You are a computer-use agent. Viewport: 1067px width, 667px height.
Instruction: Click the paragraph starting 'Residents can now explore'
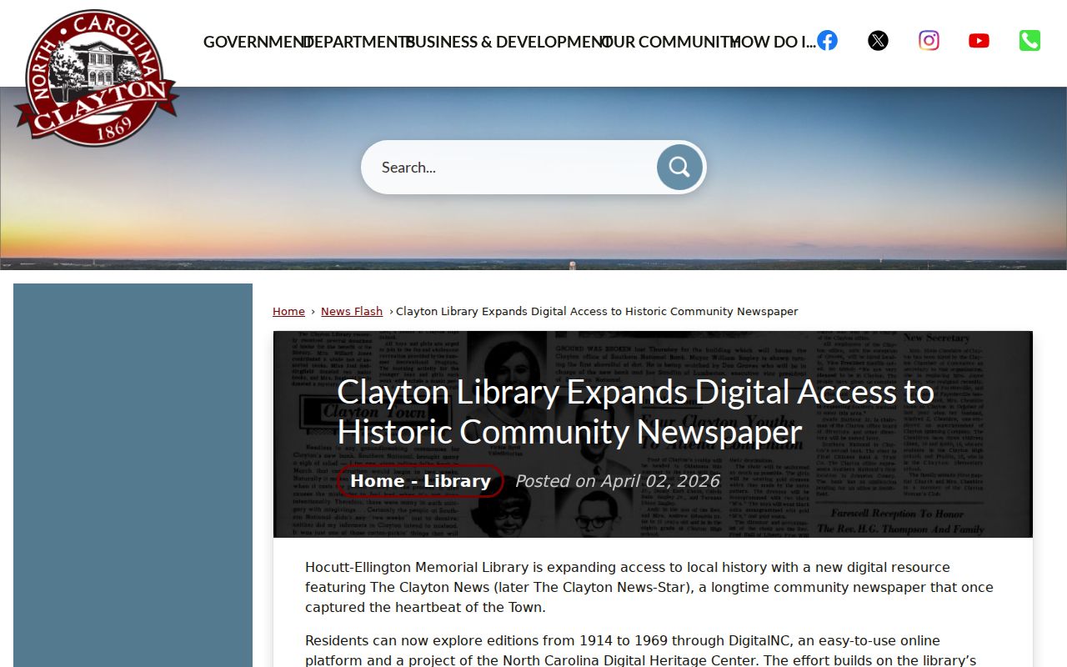pyautogui.click(x=652, y=650)
